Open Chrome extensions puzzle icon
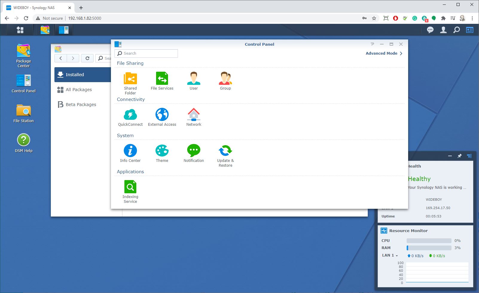 (443, 18)
